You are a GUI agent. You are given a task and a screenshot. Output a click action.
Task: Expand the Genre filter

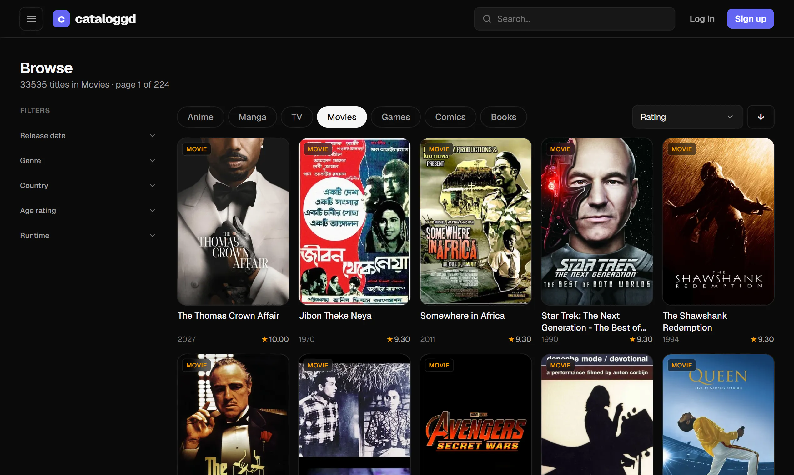point(88,160)
